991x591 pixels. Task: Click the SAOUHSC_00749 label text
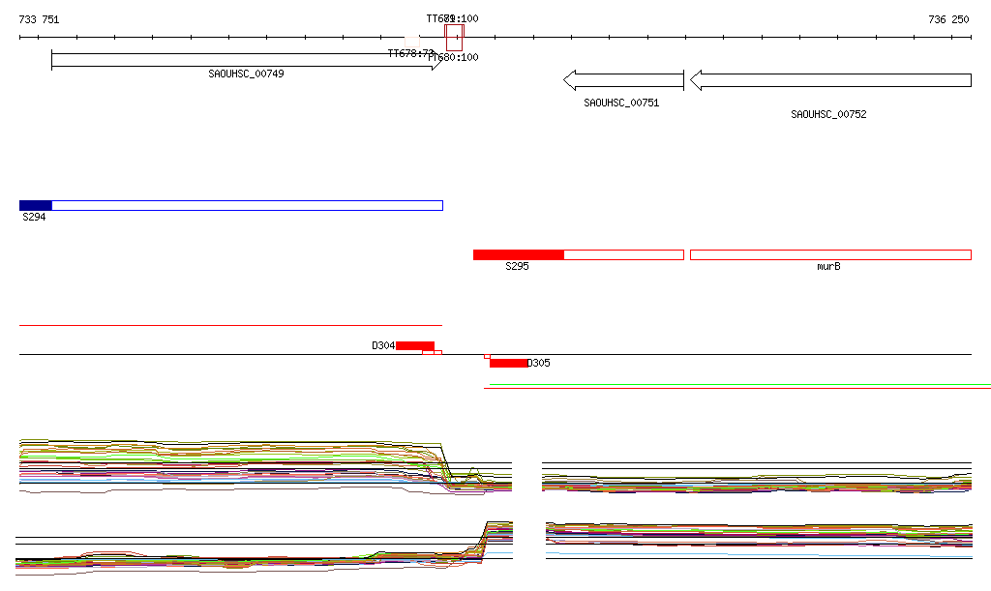246,74
